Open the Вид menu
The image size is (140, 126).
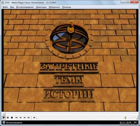(x=12, y=7)
